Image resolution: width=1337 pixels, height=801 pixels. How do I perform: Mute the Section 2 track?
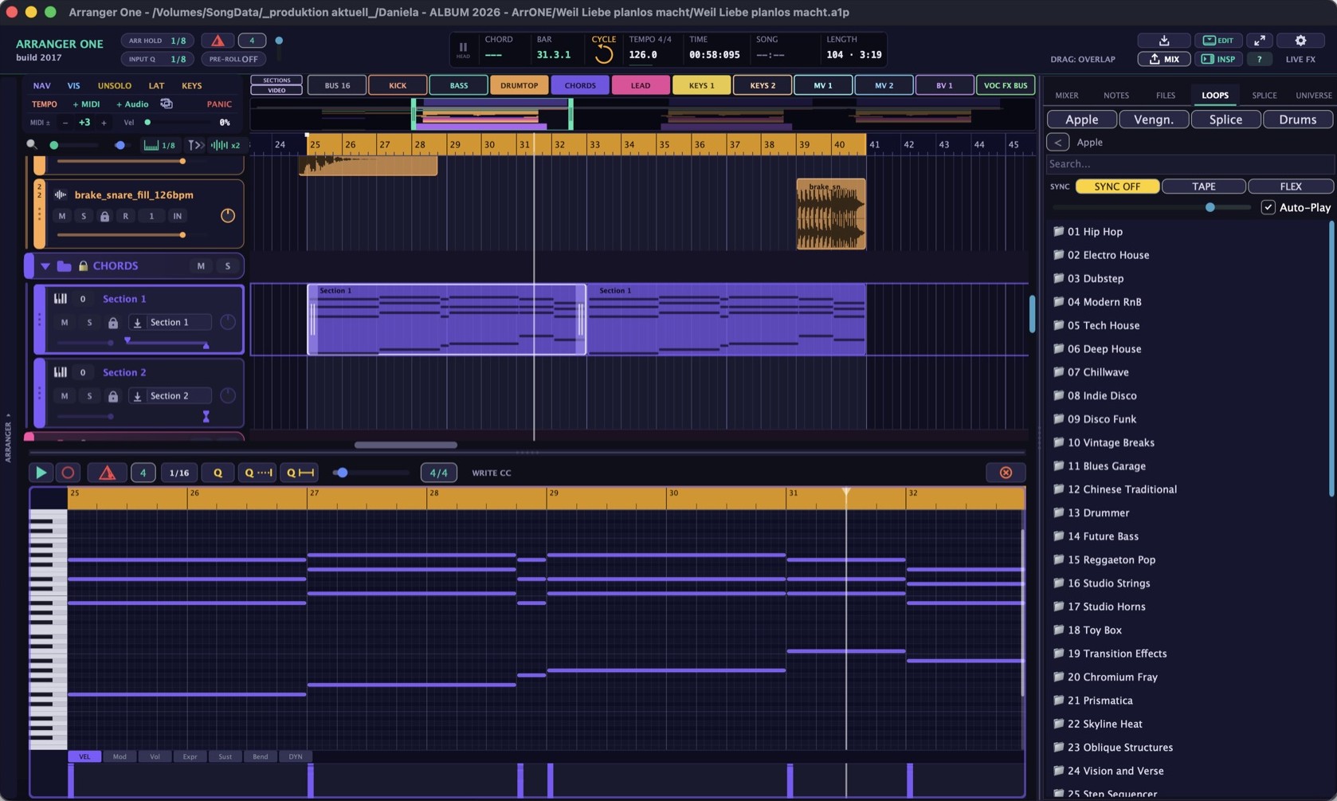tap(65, 396)
